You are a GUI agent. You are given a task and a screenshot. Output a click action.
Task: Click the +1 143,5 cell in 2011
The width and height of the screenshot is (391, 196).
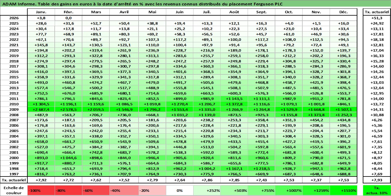(234, 99)
